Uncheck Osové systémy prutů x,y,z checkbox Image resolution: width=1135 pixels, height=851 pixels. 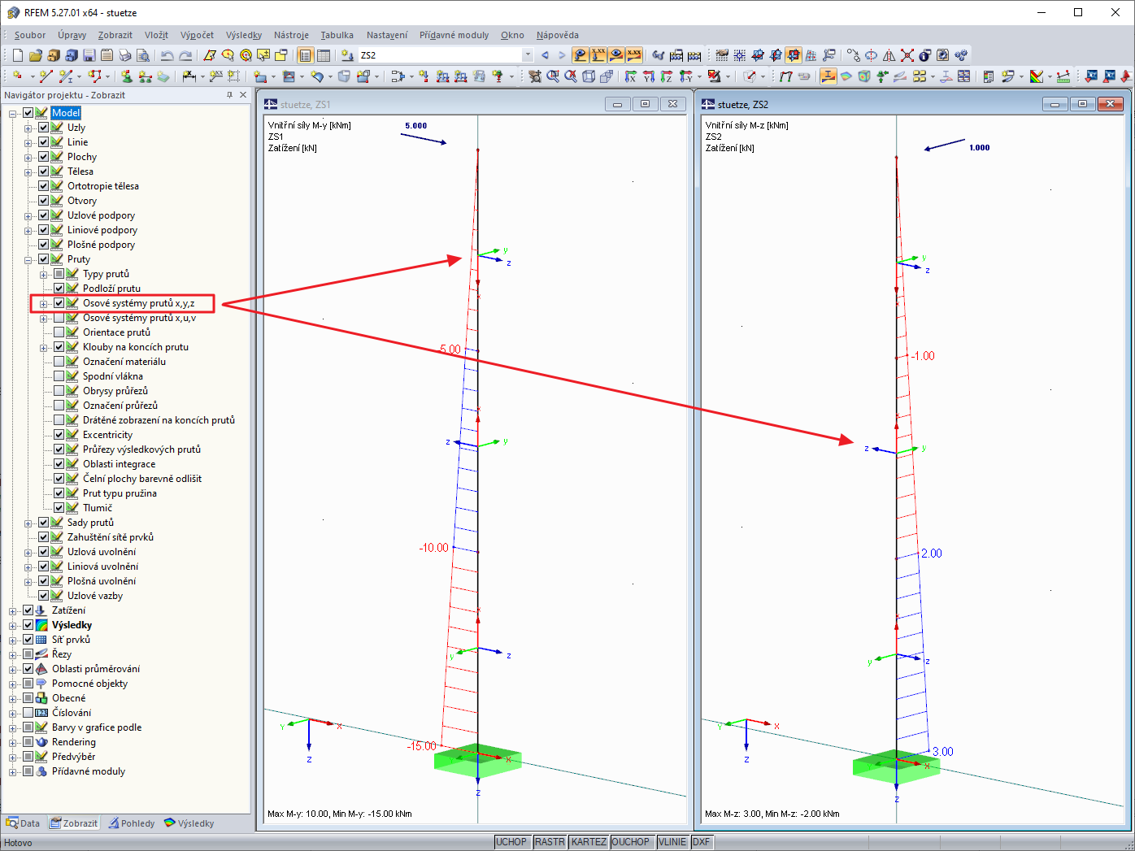pos(59,303)
